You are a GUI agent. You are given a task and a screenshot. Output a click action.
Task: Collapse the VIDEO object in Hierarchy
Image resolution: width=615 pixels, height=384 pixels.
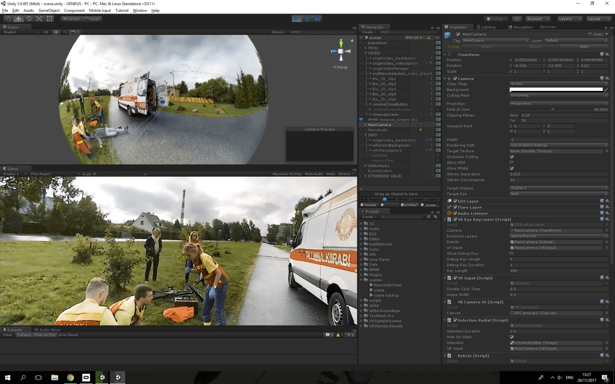point(365,53)
